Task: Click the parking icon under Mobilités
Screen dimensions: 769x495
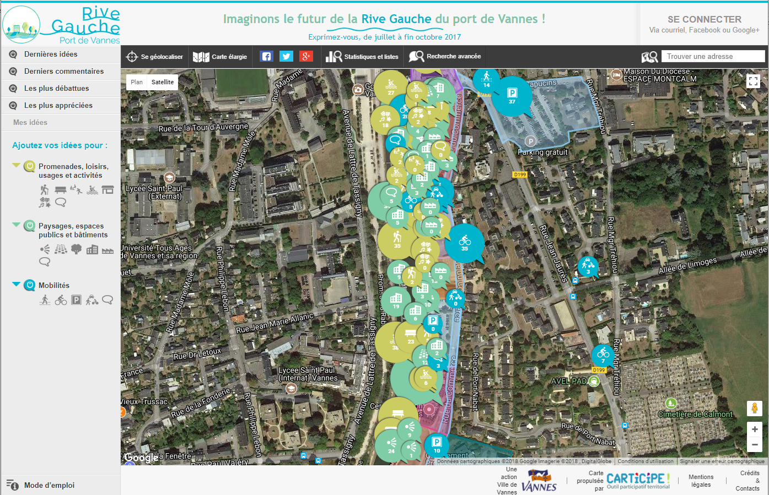Action: [77, 300]
